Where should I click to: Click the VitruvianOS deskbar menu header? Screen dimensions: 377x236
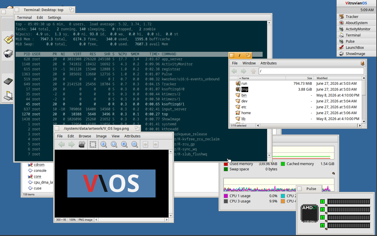coord(356,3)
